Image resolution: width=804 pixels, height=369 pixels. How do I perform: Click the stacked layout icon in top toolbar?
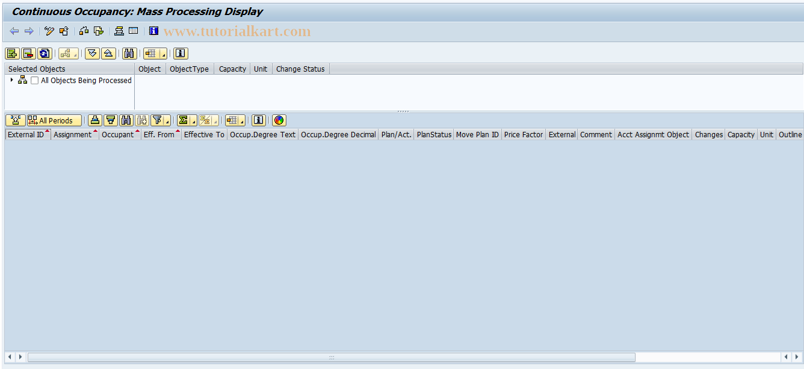(119, 31)
